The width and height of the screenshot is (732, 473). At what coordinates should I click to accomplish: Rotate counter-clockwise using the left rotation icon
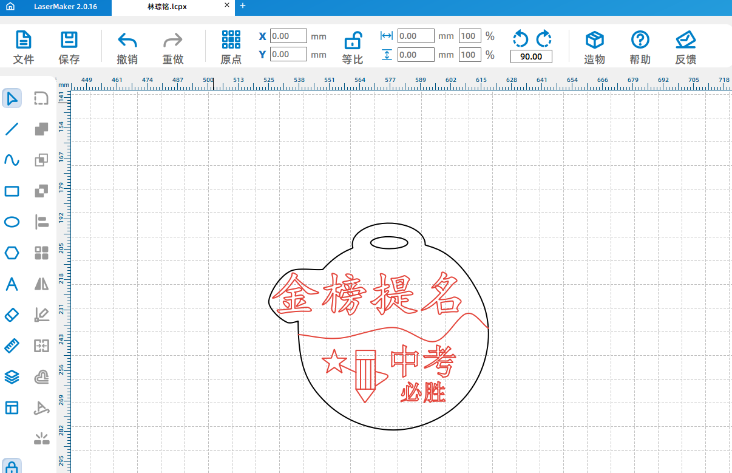[x=520, y=39]
